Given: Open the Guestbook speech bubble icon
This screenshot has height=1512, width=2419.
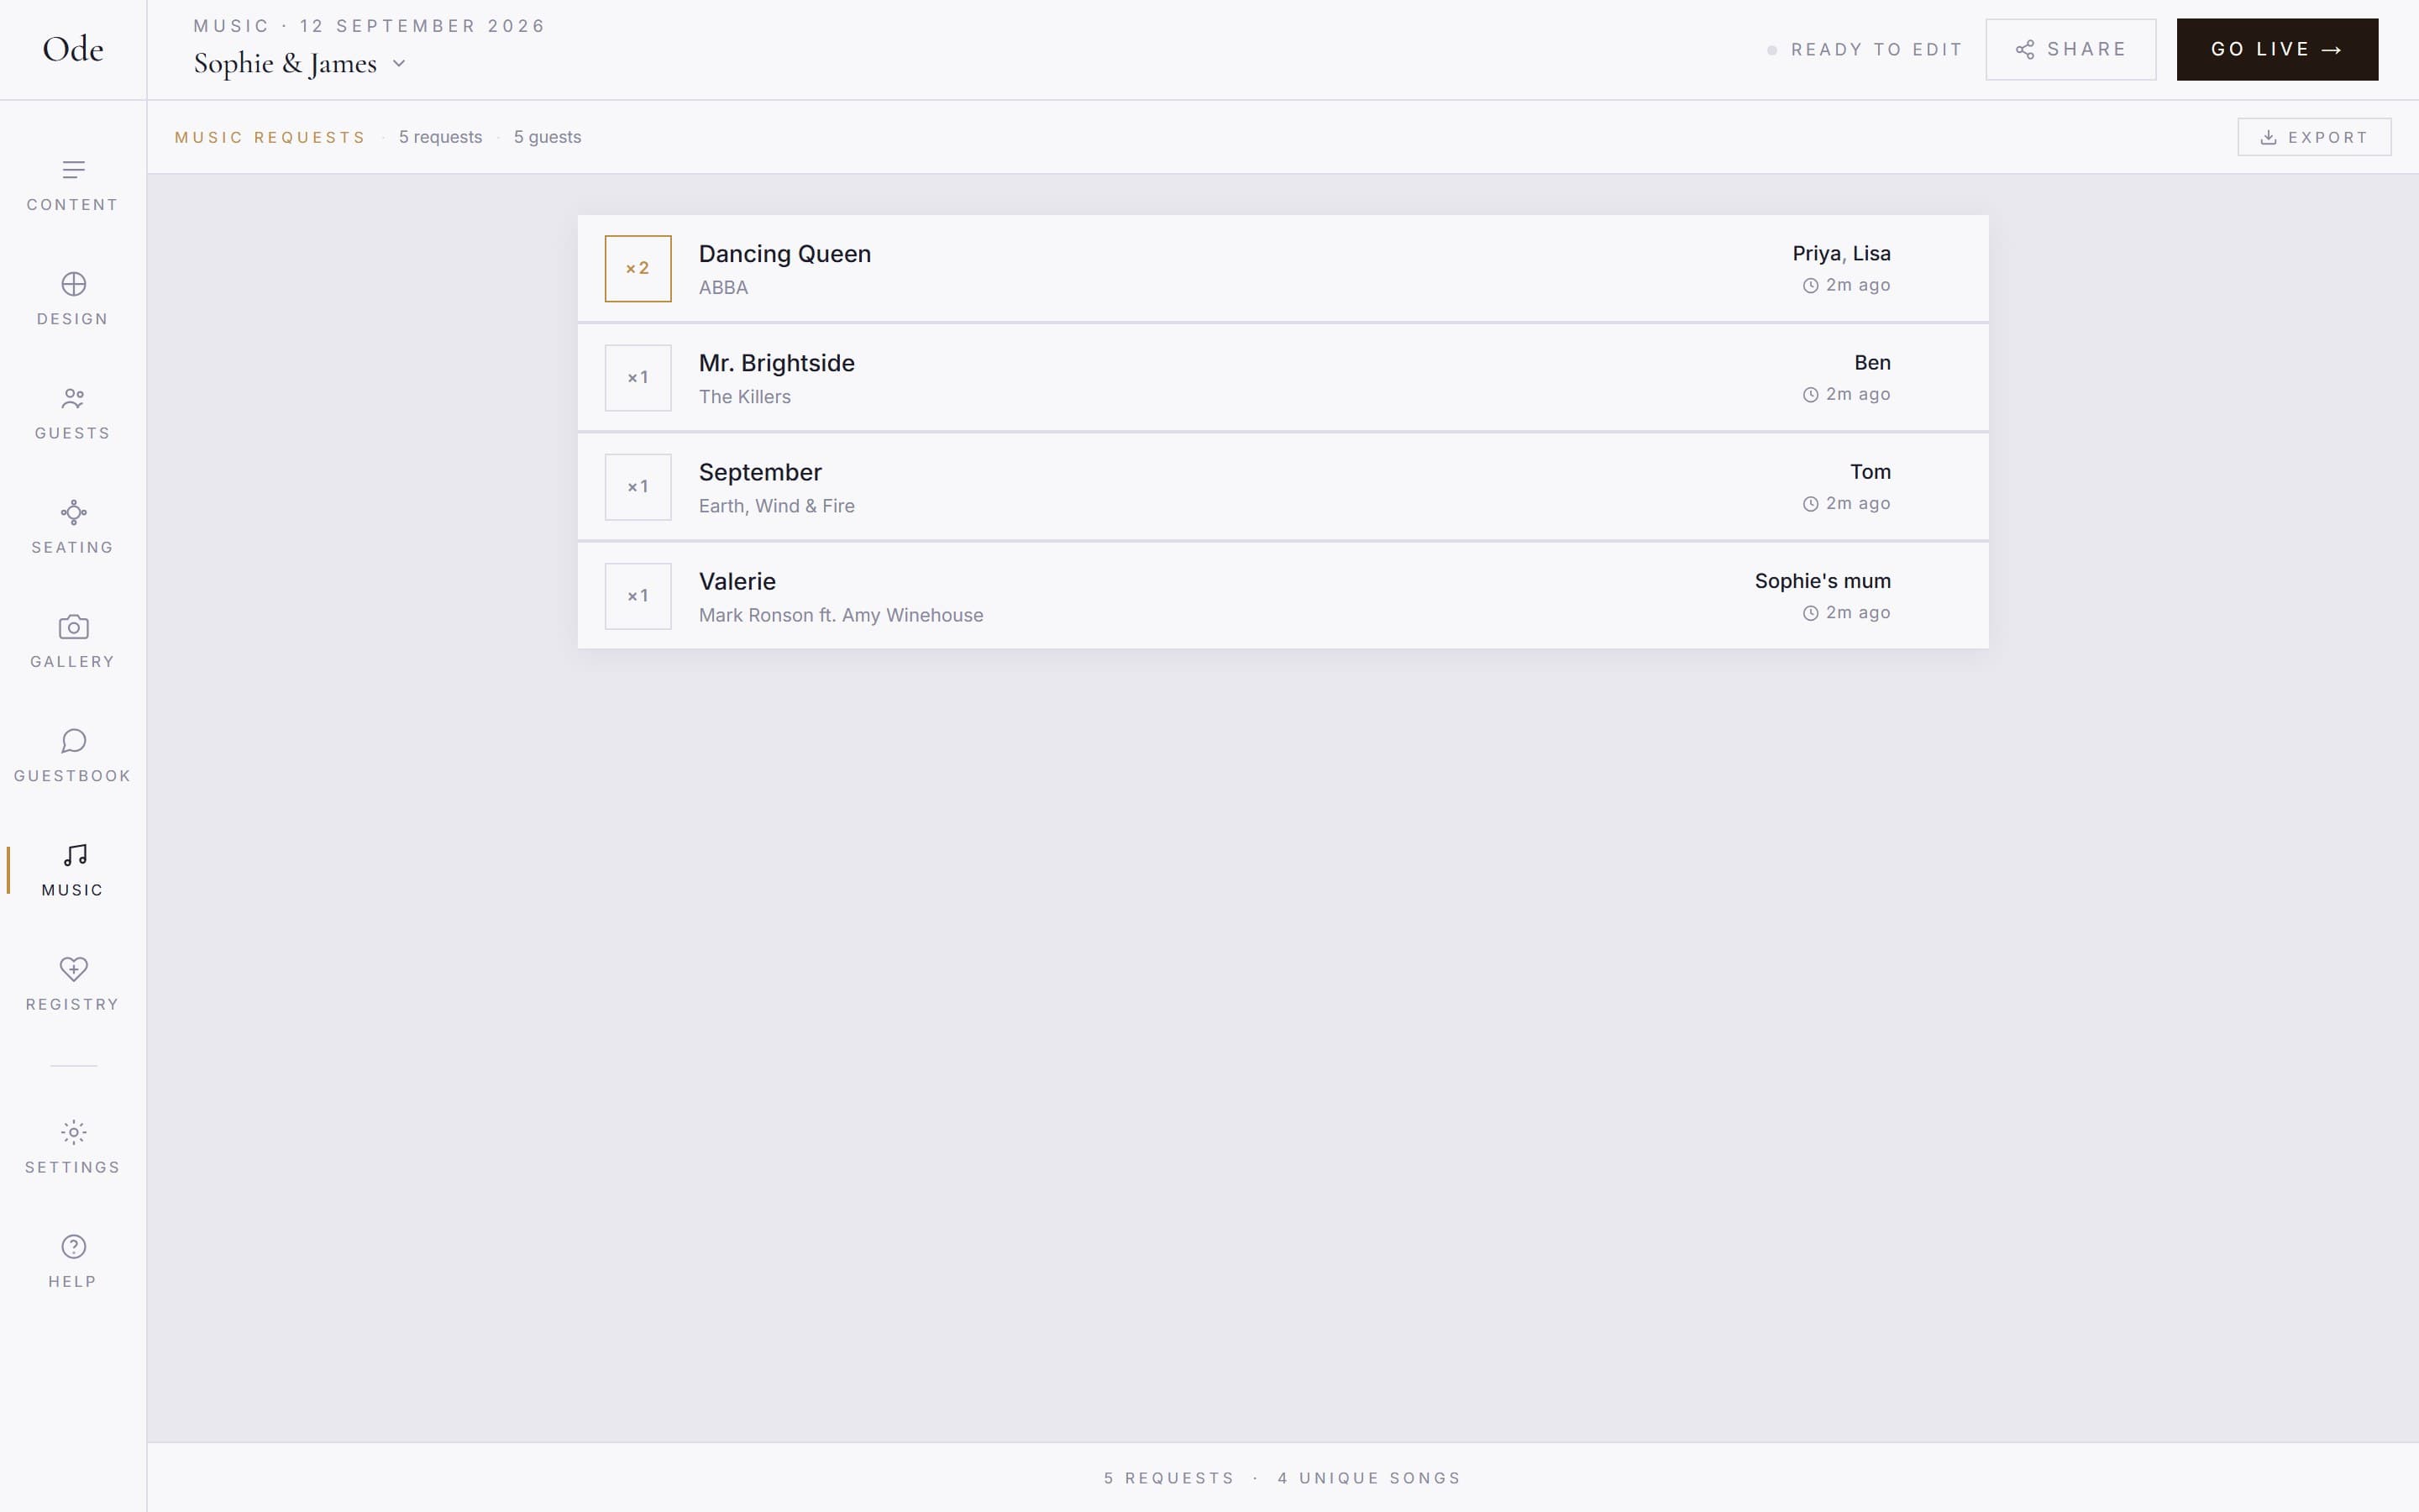Looking at the screenshot, I should [x=73, y=741].
